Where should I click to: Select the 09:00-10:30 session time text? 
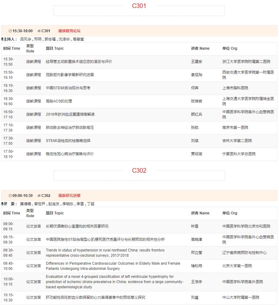pos(22,196)
